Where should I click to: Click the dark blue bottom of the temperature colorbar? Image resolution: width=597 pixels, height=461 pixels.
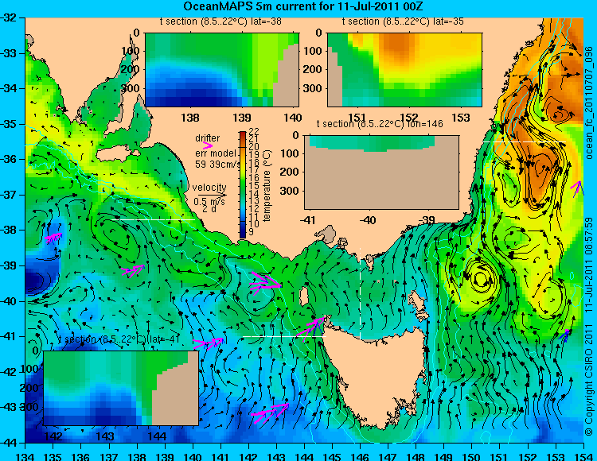[243, 233]
